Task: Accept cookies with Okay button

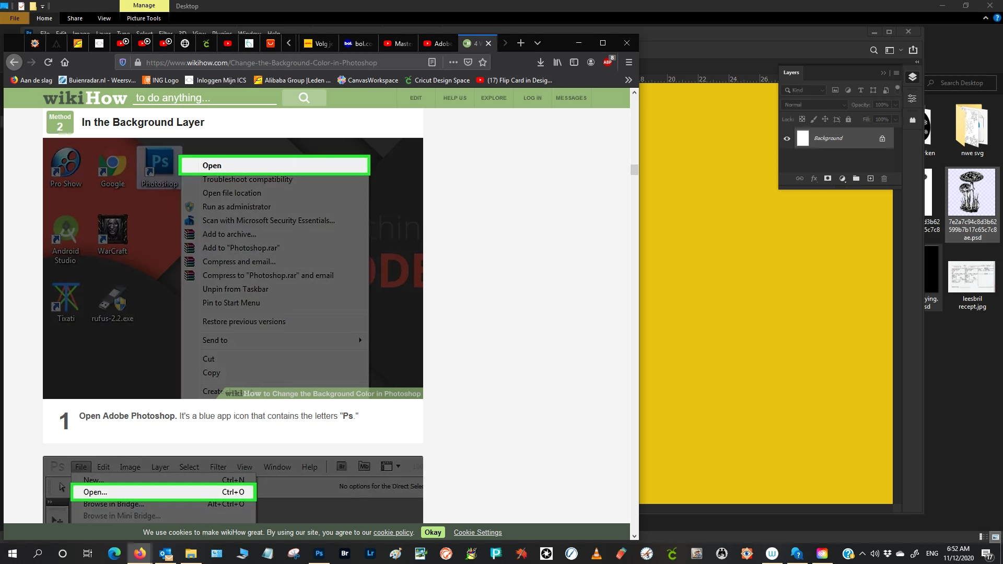Action: pyautogui.click(x=433, y=532)
